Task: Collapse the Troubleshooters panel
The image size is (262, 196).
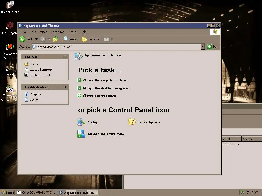Action: (x=65, y=87)
